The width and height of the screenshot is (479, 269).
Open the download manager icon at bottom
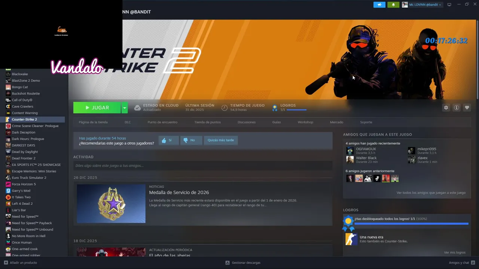[x=227, y=263]
